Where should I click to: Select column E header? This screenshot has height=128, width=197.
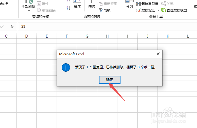pyautogui.click(x=47, y=36)
